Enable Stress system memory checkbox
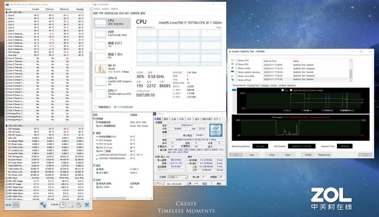 click(237, 72)
